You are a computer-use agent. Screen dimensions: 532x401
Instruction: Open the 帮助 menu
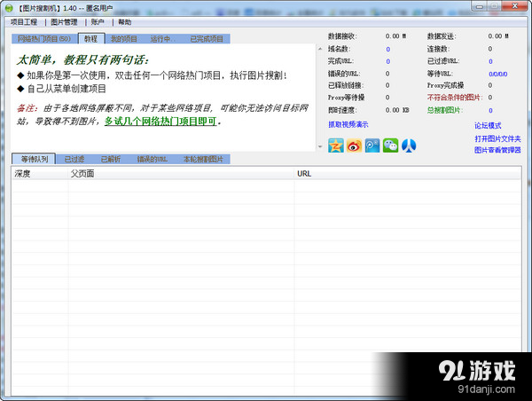(x=124, y=22)
